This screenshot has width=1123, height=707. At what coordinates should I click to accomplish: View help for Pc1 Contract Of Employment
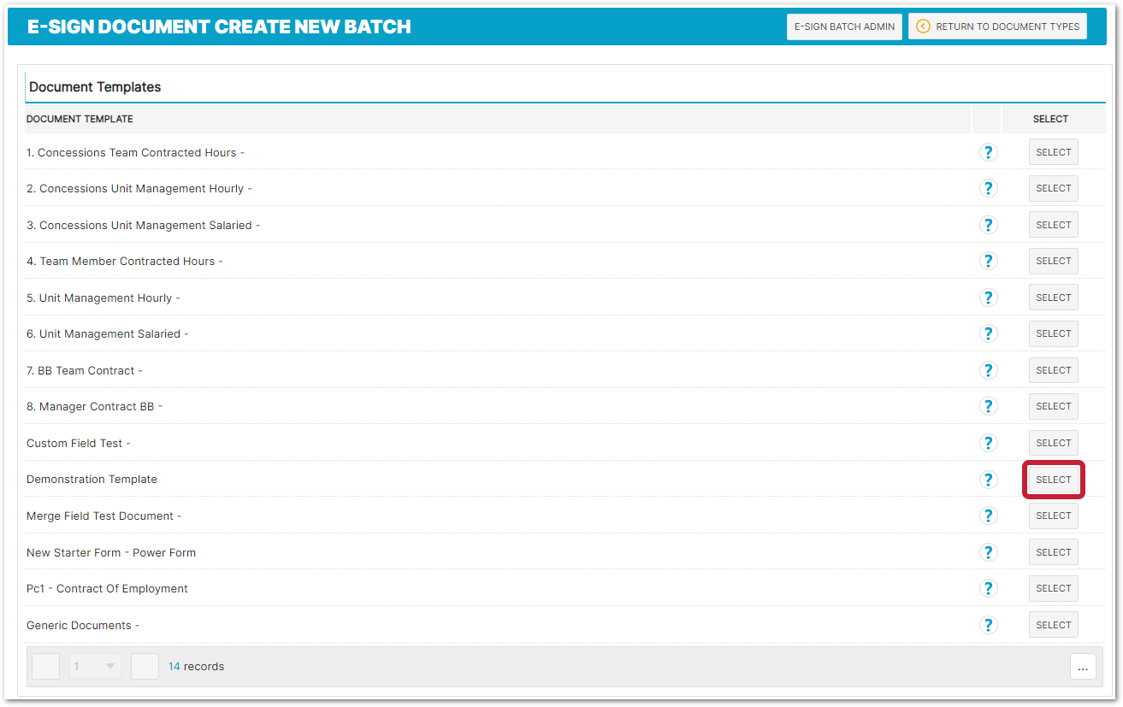click(988, 588)
